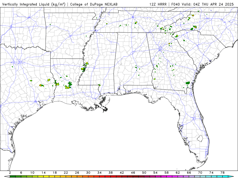Screen dimensions: 238x178
Task: Select the legend value 14
Action: 43,173
